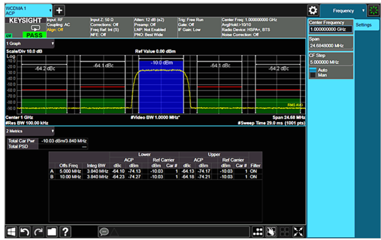Open help with the question mark icon
The width and height of the screenshot is (381, 240).
(65, 232)
